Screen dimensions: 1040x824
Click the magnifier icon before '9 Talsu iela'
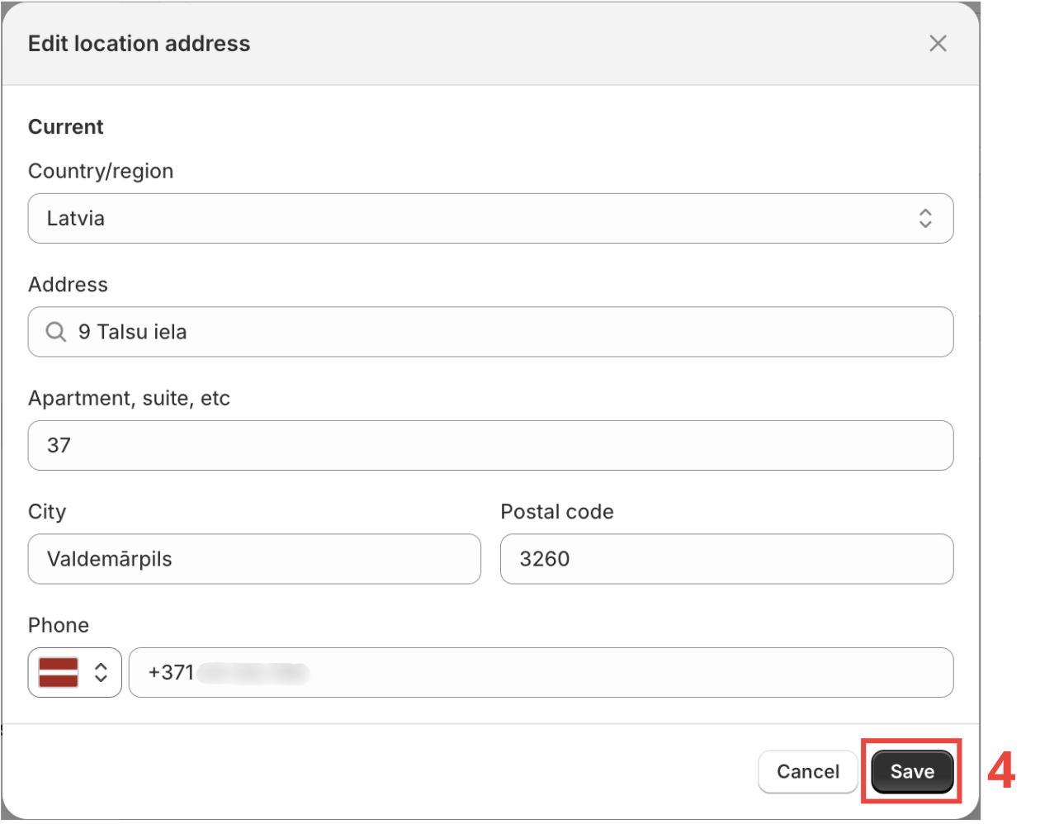(54, 331)
